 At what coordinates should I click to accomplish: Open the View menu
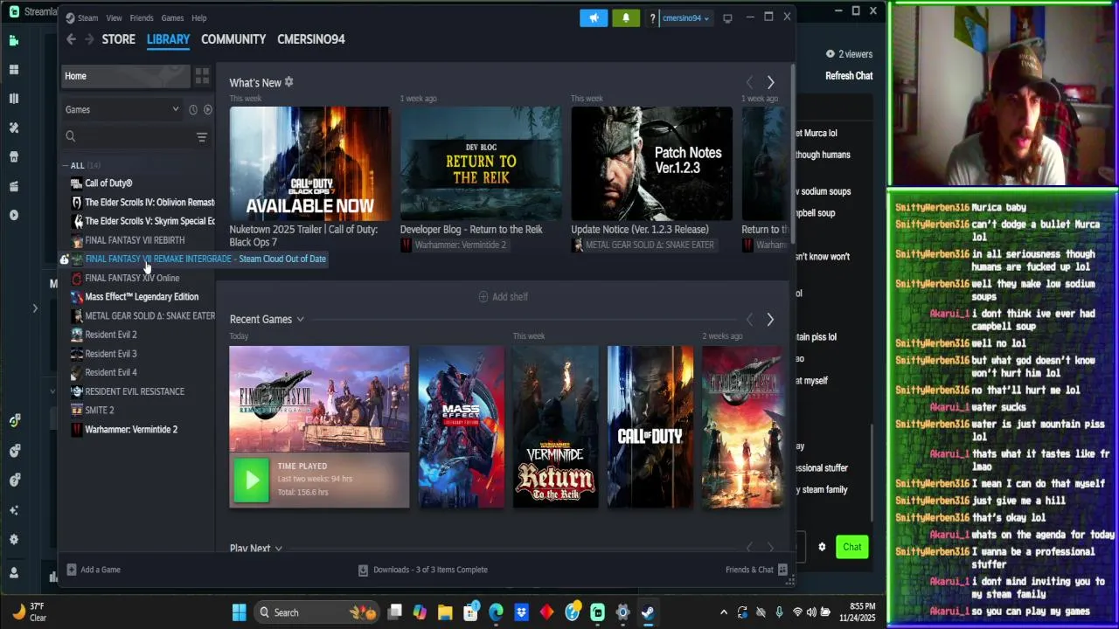coord(114,17)
